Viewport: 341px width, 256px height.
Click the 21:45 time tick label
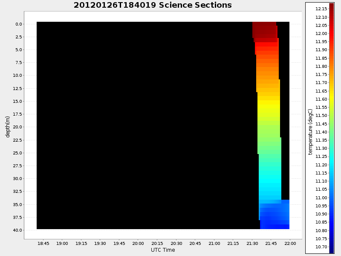[x=271, y=243]
